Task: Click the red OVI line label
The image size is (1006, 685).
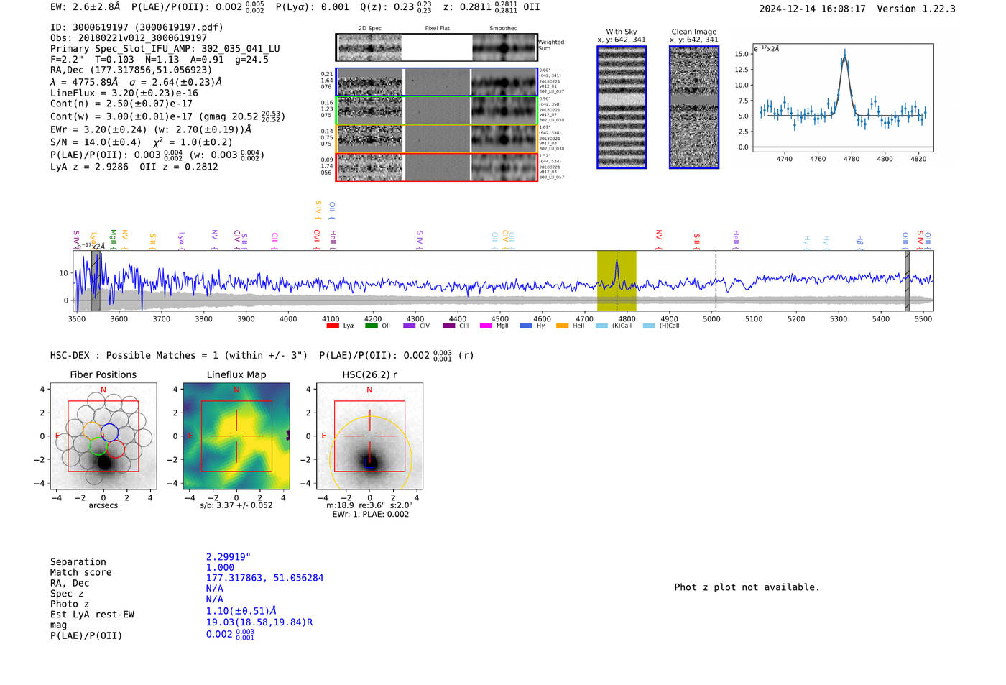Action: (317, 239)
